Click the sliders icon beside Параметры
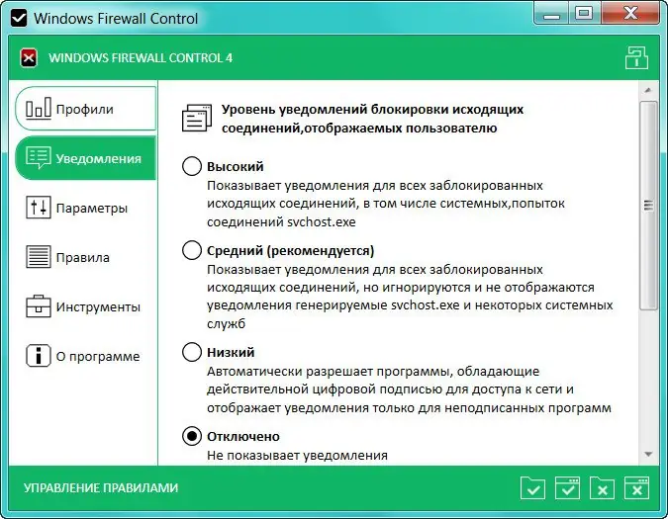 click(x=39, y=208)
